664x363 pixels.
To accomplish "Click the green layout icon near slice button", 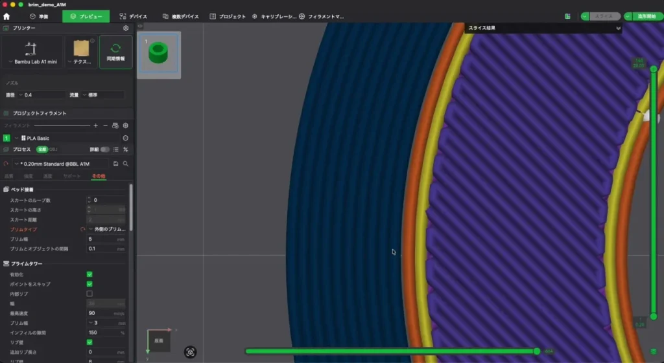I will pos(567,16).
